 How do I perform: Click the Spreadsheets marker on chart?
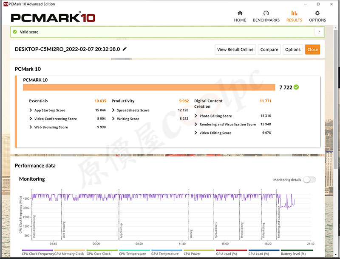(x=216, y=230)
